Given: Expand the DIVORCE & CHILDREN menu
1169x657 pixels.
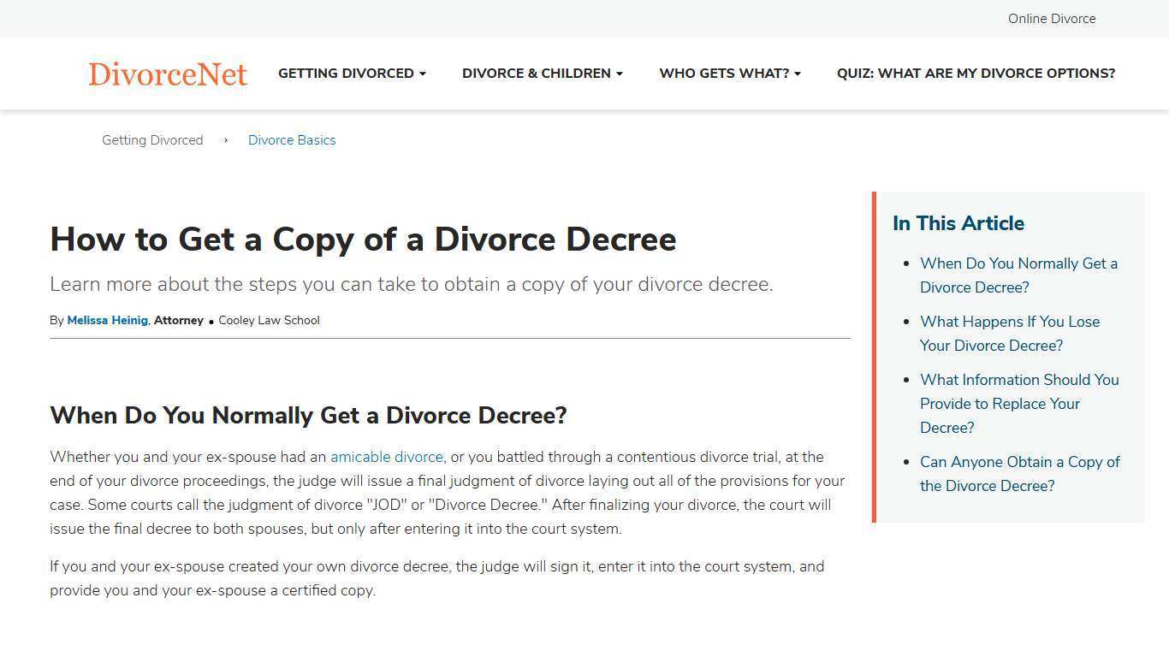Looking at the screenshot, I should (x=536, y=74).
